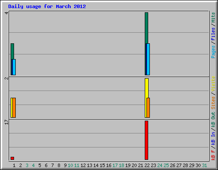
Task: Click day 1 on the x-axis
Action: coord(14,165)
